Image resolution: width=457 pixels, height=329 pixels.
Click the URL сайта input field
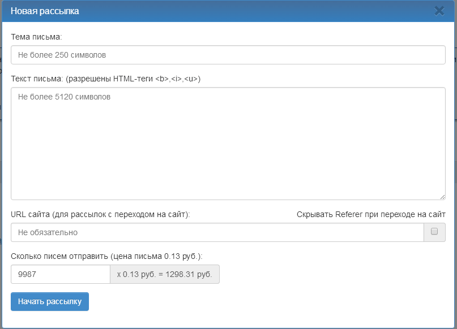click(217, 232)
